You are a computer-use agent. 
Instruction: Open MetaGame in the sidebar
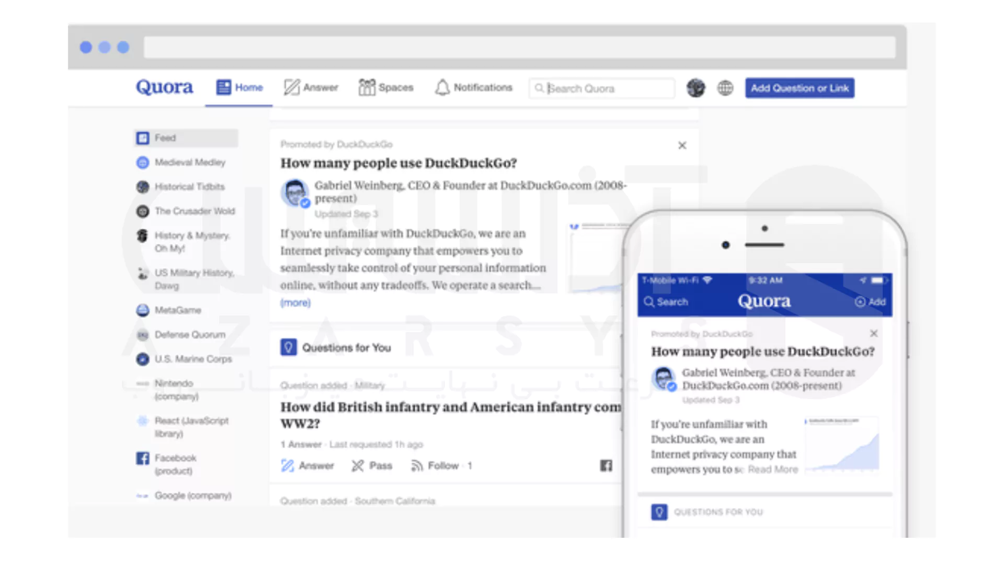point(168,310)
